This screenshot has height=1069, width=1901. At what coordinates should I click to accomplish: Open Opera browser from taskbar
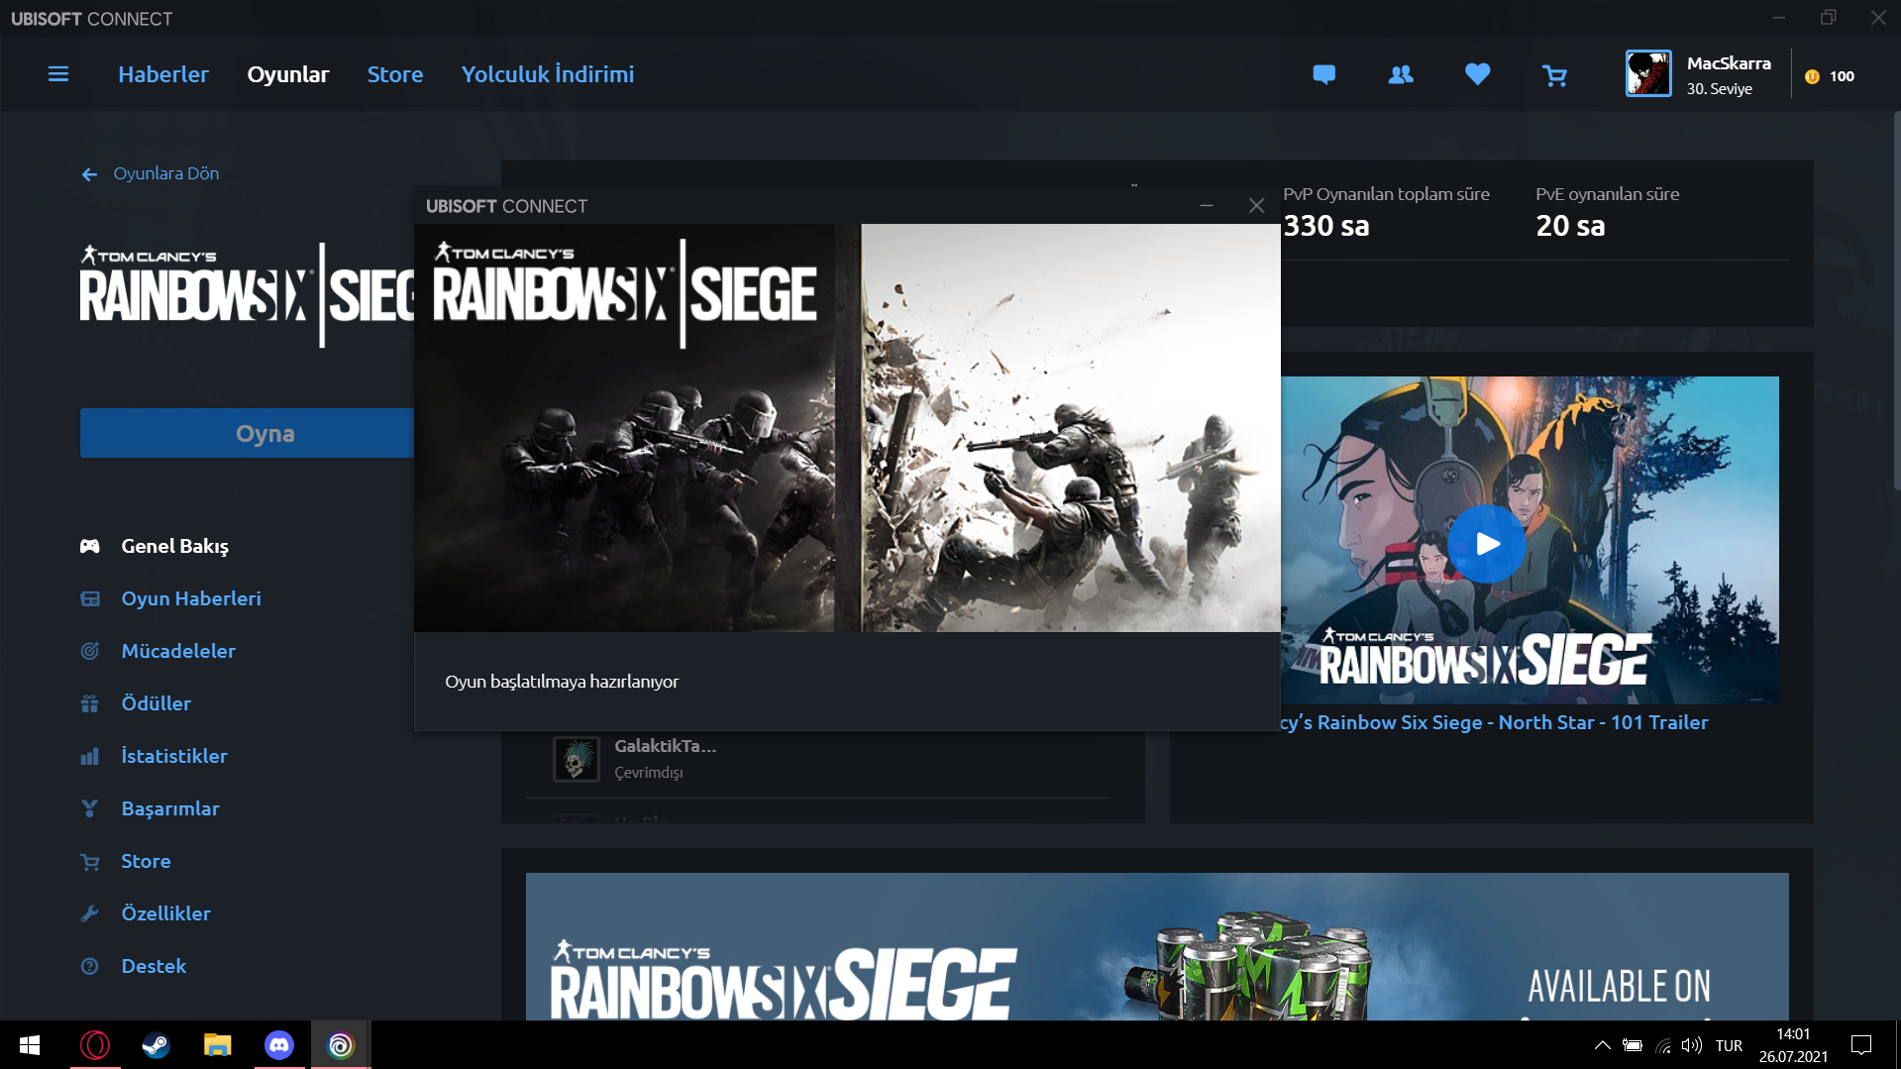coord(95,1045)
